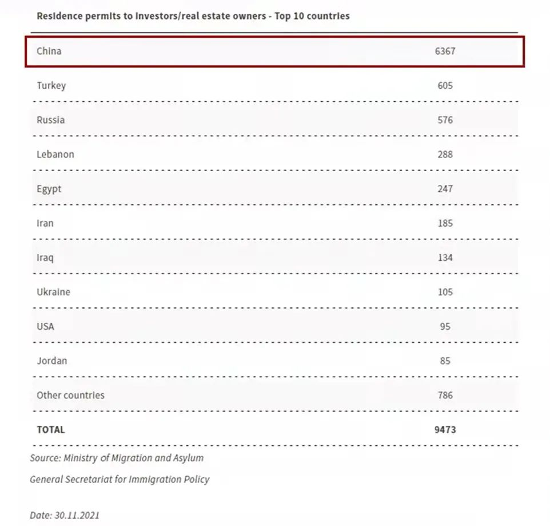Screen dimensions: 550x526
Task: Select the Turkey country label
Action: tap(51, 85)
